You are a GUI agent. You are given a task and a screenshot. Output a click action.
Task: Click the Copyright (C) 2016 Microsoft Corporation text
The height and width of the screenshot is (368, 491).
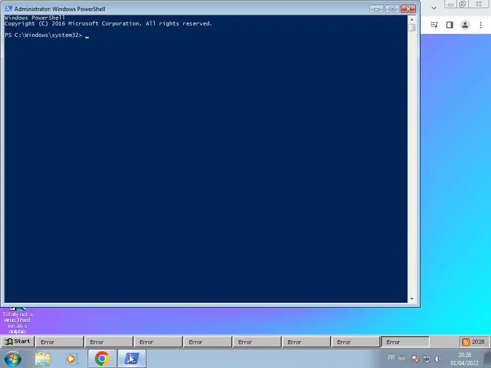click(x=108, y=23)
